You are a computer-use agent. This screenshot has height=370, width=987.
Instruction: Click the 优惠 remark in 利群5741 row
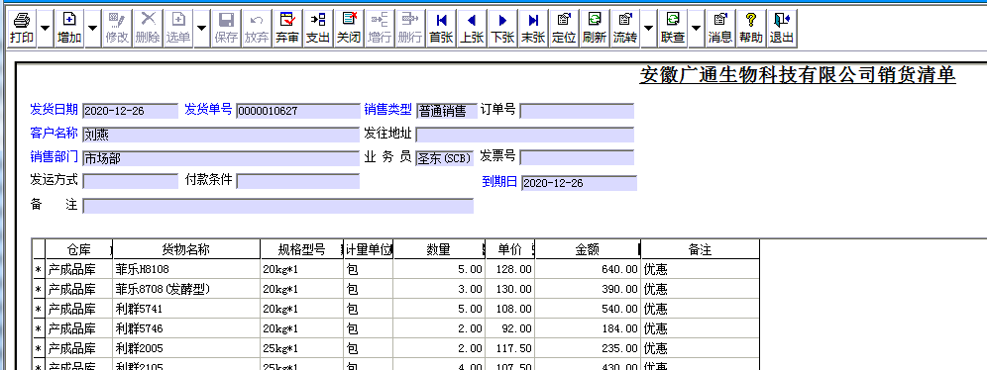point(700,309)
